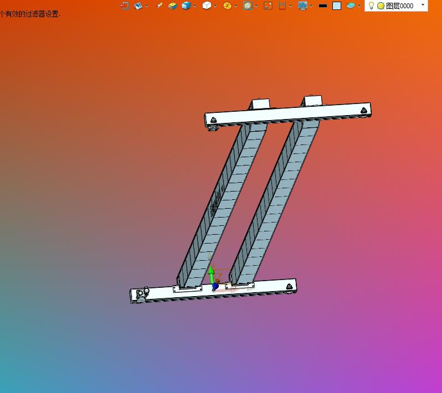Select the pencil brush tool icon

[160, 6]
